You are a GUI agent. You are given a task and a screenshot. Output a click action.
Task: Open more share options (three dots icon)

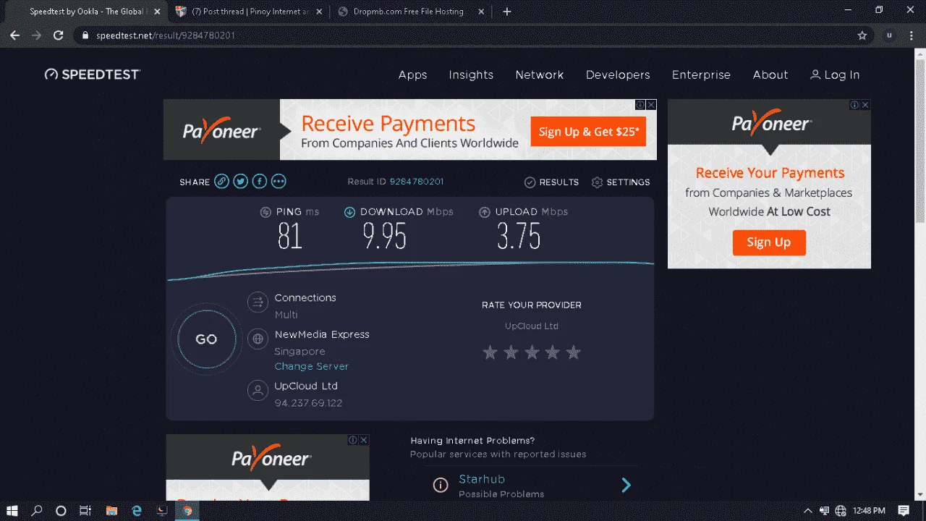279,182
